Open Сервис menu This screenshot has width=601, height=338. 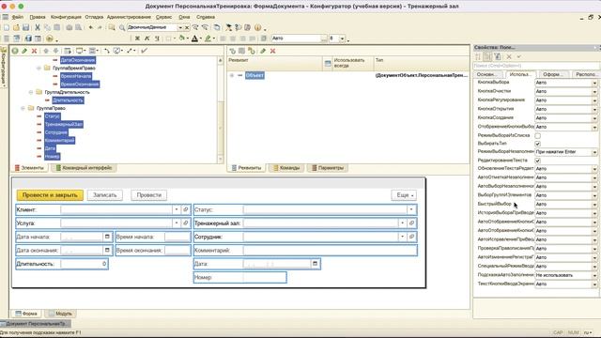tap(163, 17)
